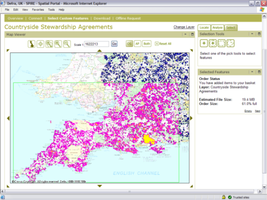Viewport: 267px width, 200px height.
Task: Pan the map south with bottom arrow
Action: pos(100,186)
